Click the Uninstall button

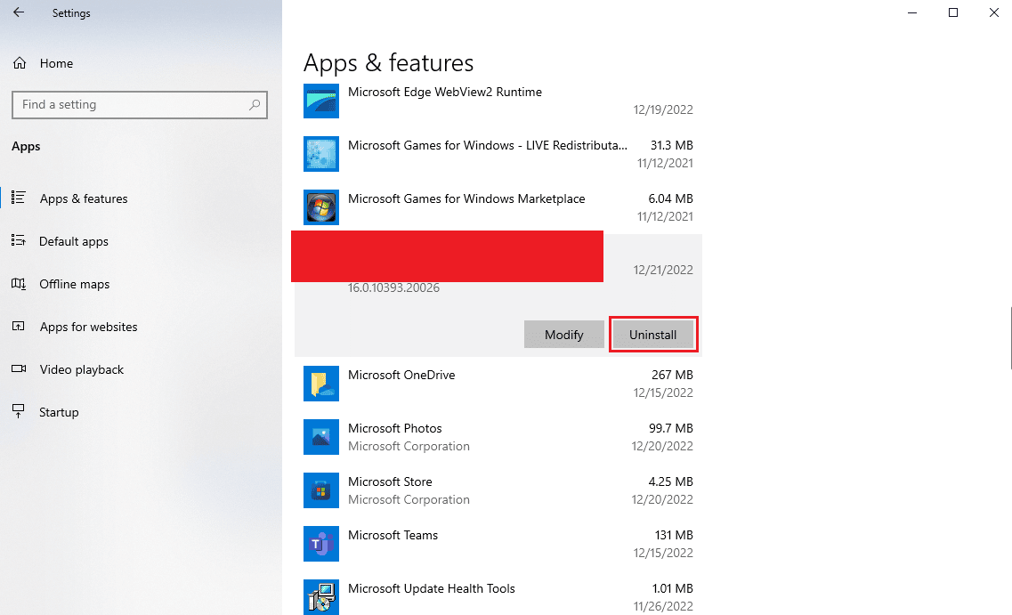pos(653,335)
